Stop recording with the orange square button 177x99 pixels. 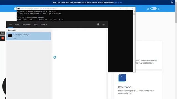pyautogui.click(x=2, y=38)
